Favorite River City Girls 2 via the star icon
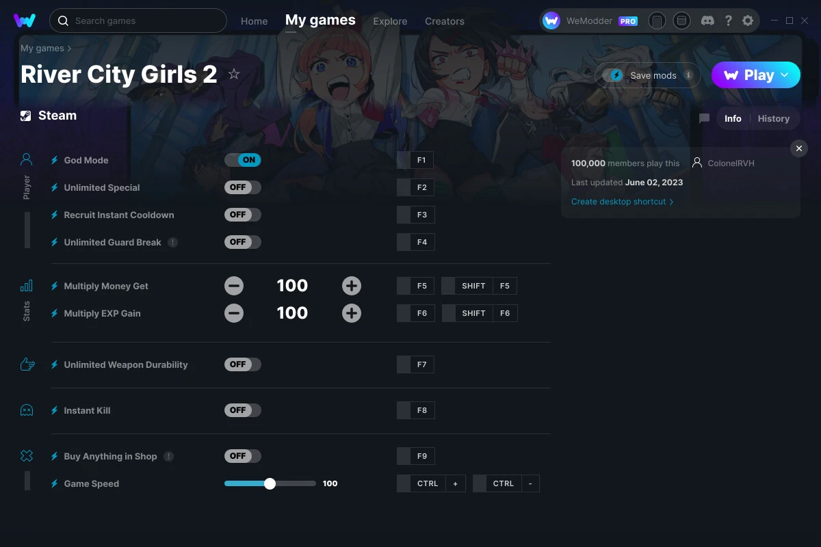 tap(233, 75)
